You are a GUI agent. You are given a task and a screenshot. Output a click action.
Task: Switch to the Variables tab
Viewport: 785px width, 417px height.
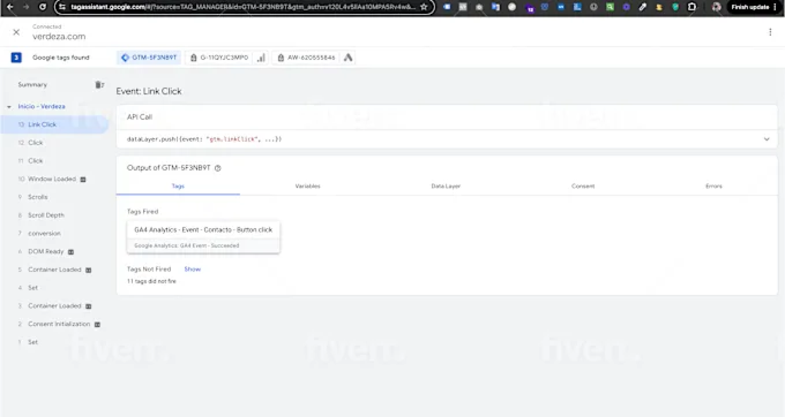[x=307, y=186]
